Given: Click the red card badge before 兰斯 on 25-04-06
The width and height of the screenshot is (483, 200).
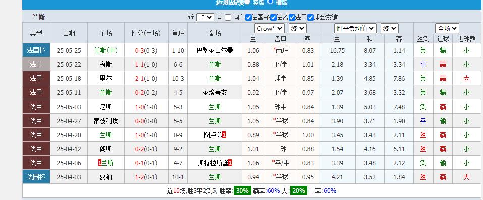Looking at the screenshot, I should 100,163.
